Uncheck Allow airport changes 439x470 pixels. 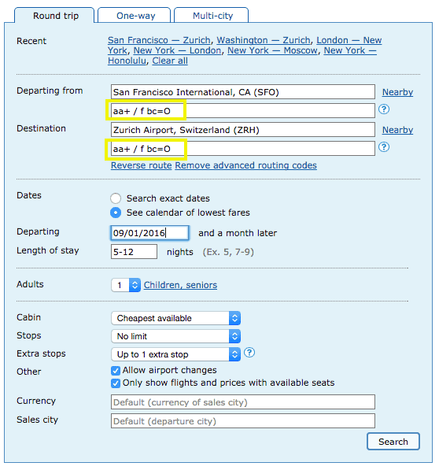[x=116, y=371]
